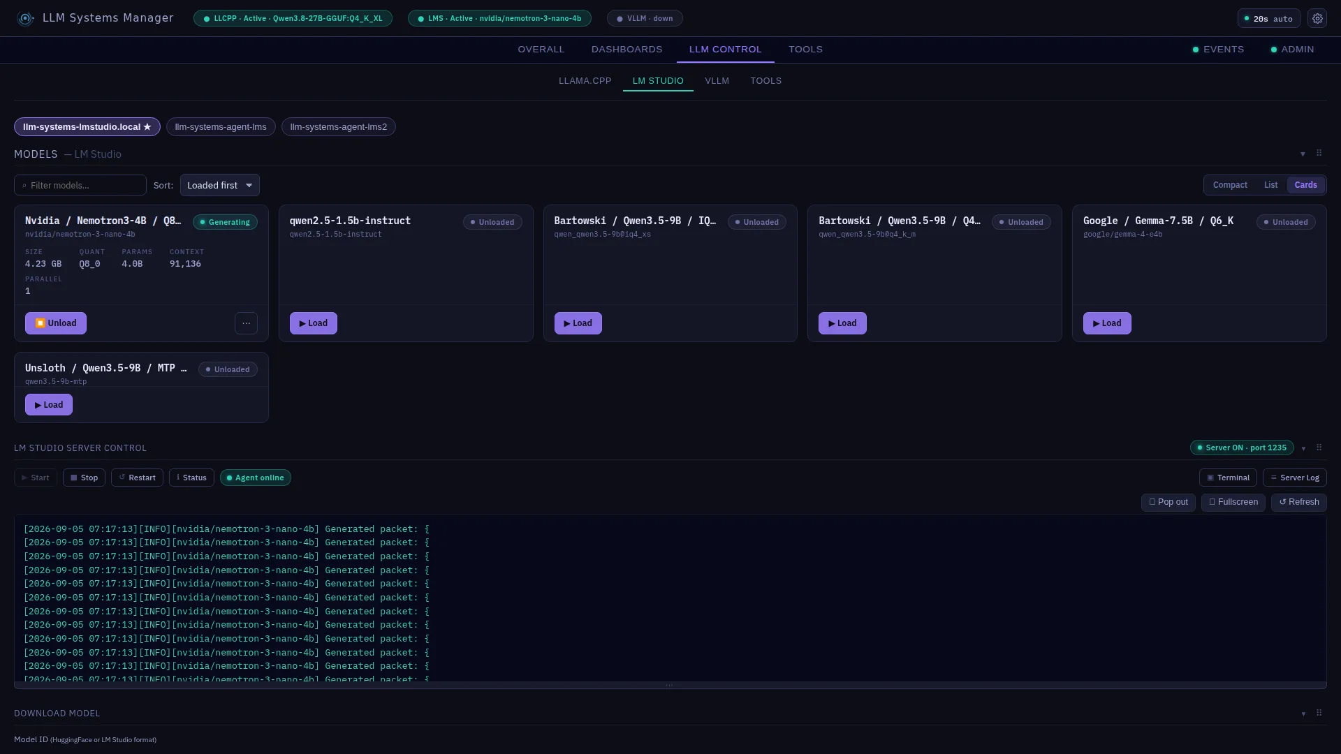Load the qwen_qwen3.5-9b@iq4_xs model
This screenshot has width=1341, height=754.
coord(578,323)
